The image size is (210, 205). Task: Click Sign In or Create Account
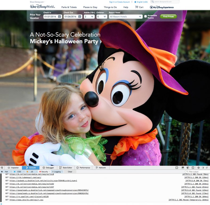pos(119,2)
